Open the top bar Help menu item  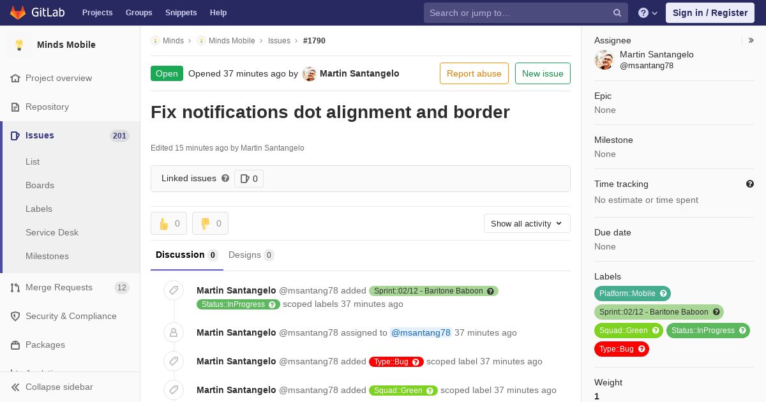218,13
